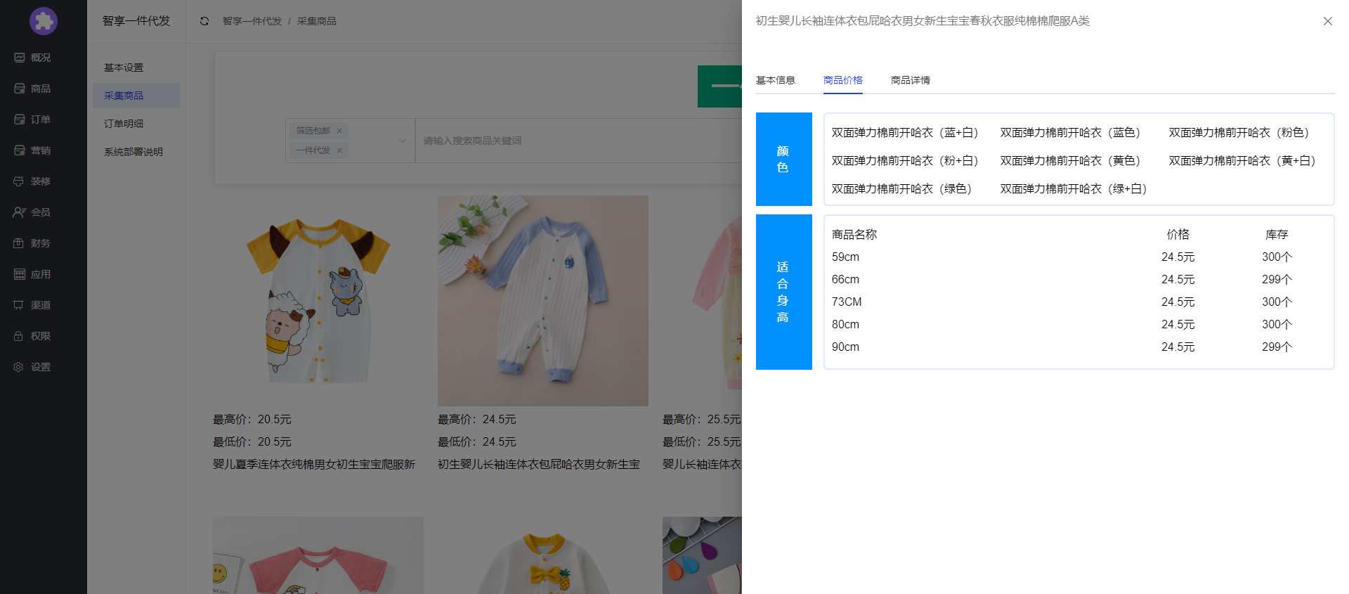Select 订单明细 submenu item

point(136,124)
